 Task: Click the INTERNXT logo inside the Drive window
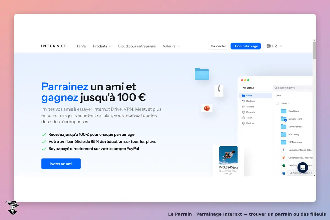click(x=249, y=88)
